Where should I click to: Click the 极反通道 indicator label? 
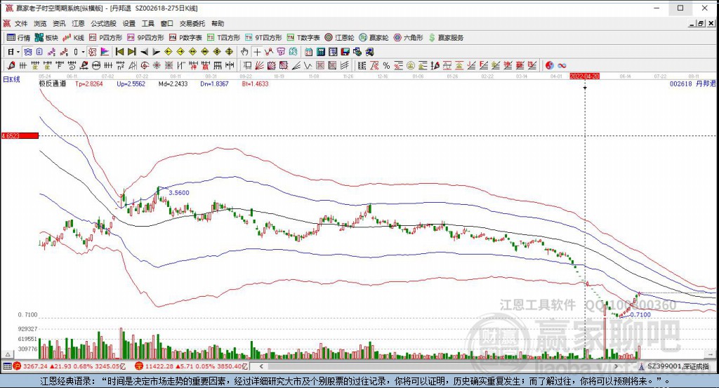tap(52, 83)
